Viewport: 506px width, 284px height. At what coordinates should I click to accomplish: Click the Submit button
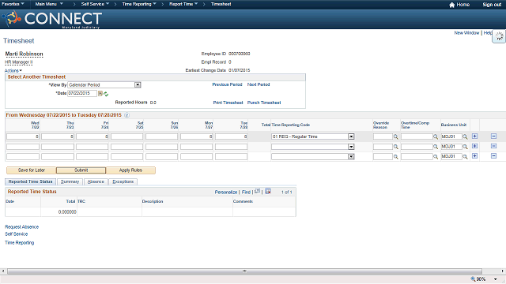81,170
